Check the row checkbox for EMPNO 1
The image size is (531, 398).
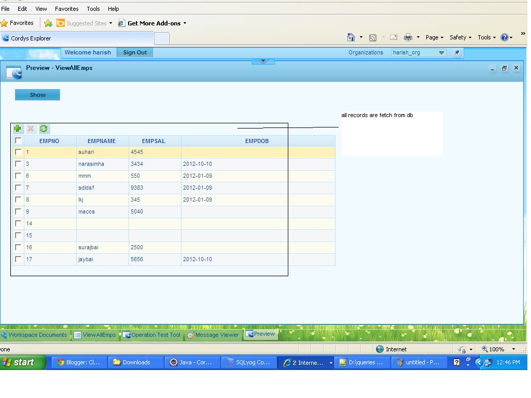(18, 152)
